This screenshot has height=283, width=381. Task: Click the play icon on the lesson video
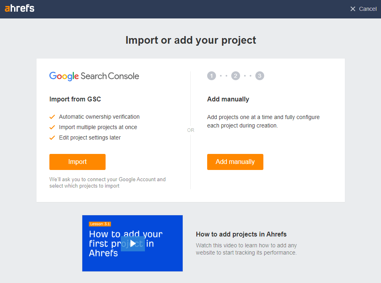pyautogui.click(x=132, y=243)
